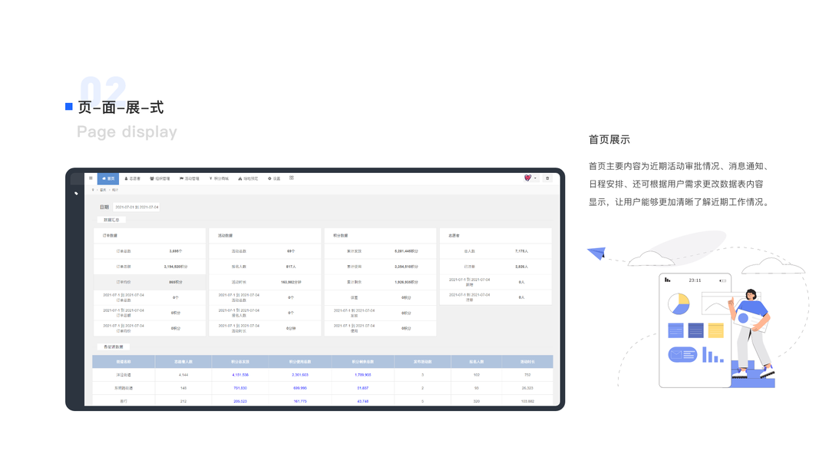Screen dimensions: 819x461
Task: Click the 4,144 volunteer count cell
Action: 183,375
